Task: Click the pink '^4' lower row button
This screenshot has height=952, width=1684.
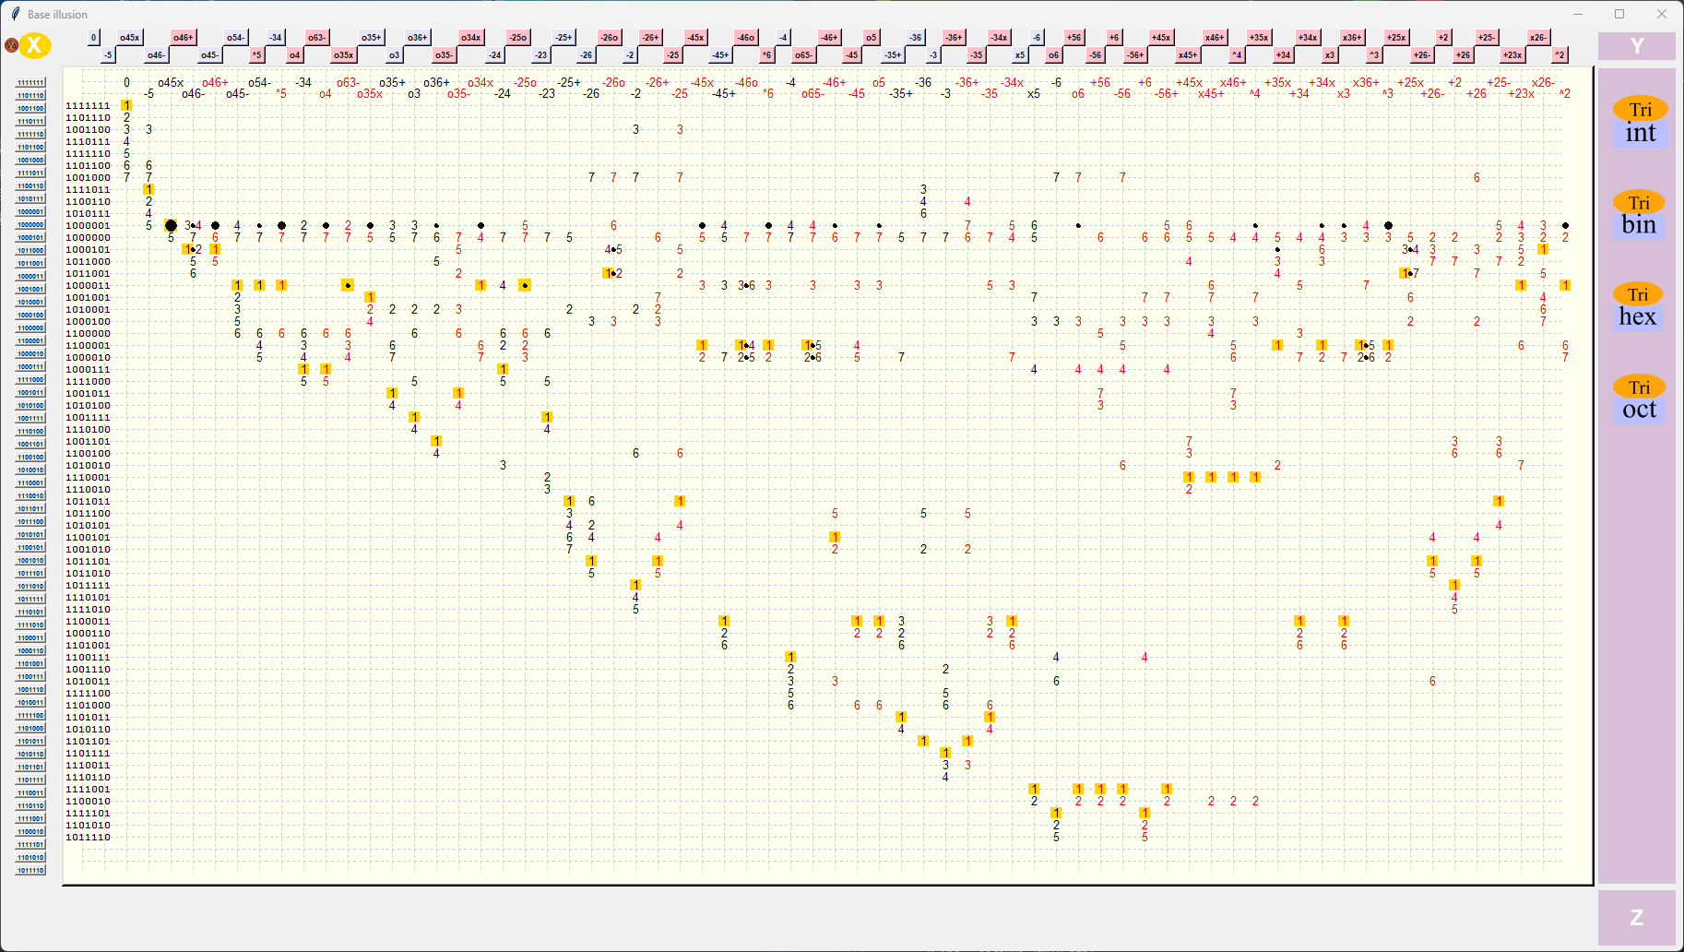Action: 1237,54
